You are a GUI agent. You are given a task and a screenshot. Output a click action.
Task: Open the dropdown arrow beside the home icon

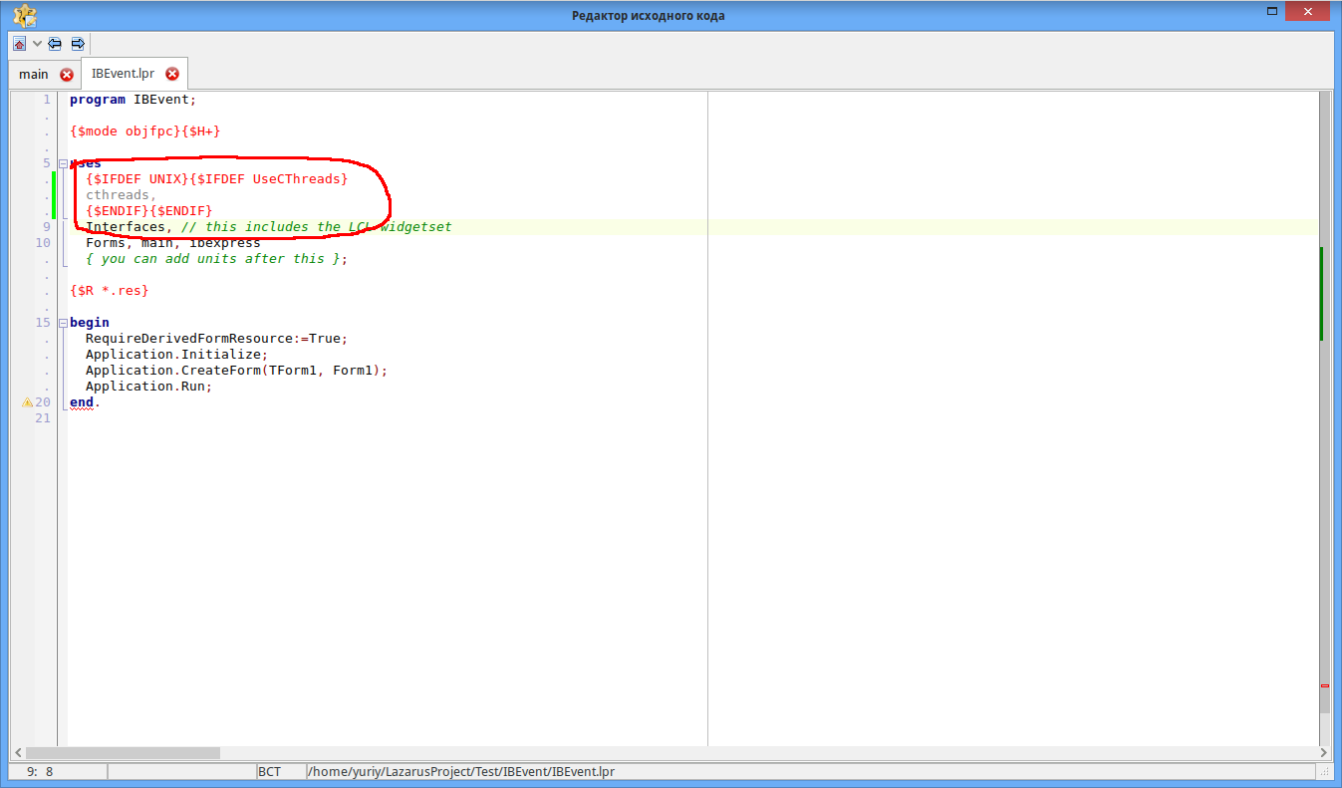point(37,44)
